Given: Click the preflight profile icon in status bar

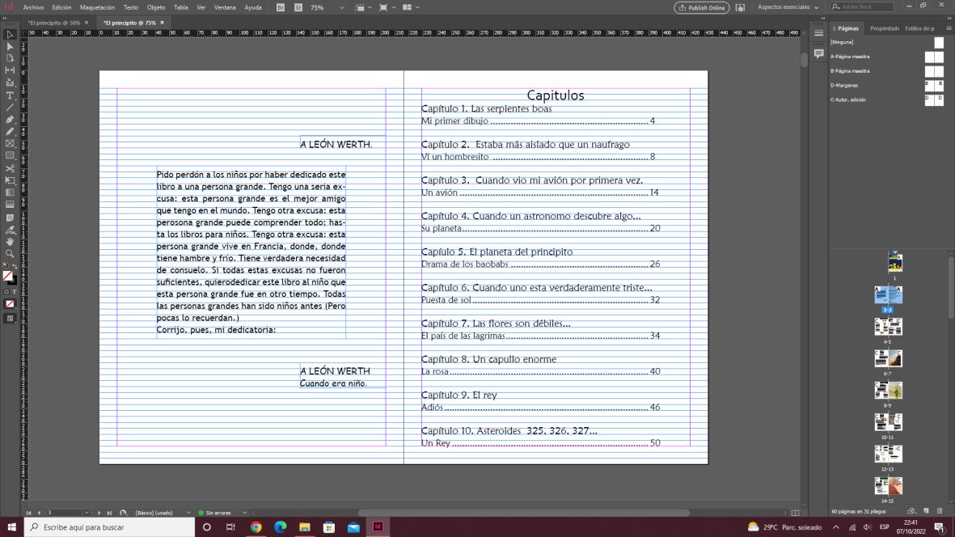Looking at the screenshot, I should [x=123, y=513].
